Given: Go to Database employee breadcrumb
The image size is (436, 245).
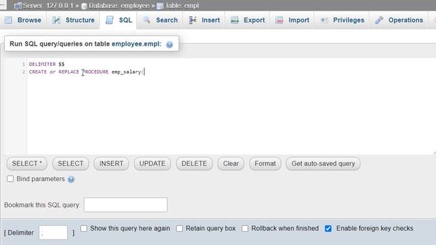Looking at the screenshot, I should [x=119, y=5].
